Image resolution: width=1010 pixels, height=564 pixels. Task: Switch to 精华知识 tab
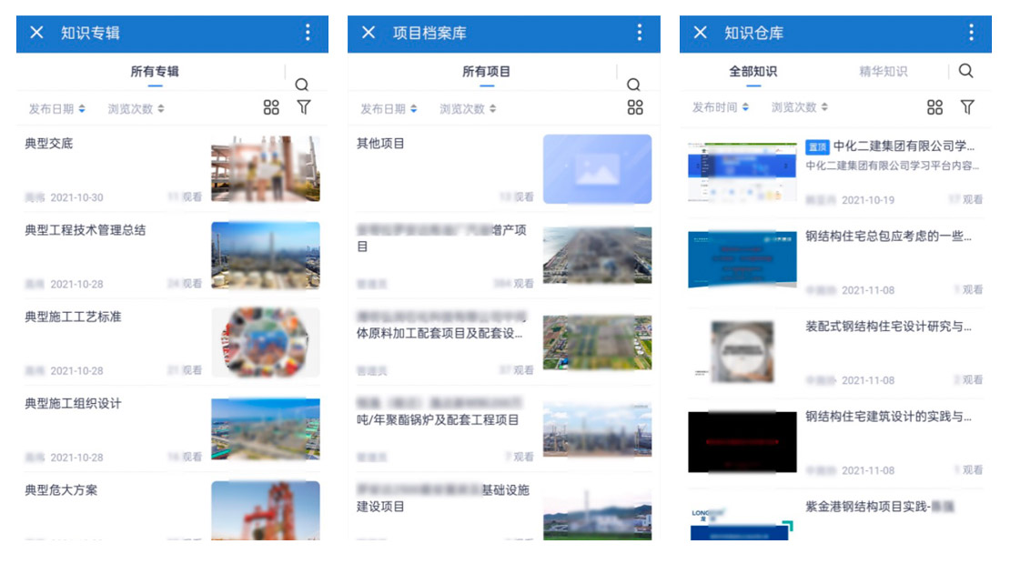tap(883, 71)
